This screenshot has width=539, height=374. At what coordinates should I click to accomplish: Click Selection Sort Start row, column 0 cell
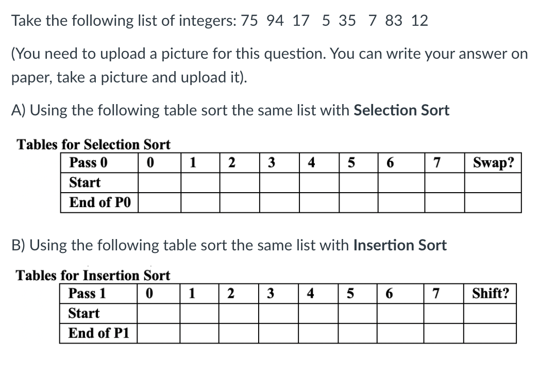point(159,183)
